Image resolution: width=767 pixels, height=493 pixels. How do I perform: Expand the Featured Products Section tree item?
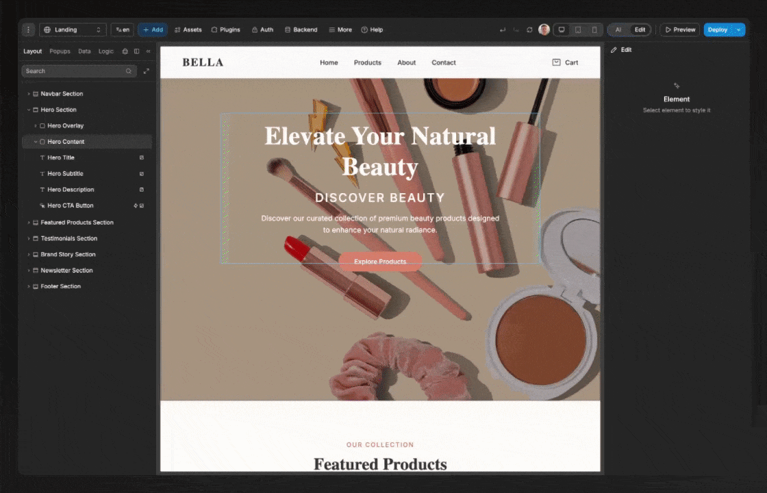(x=29, y=222)
